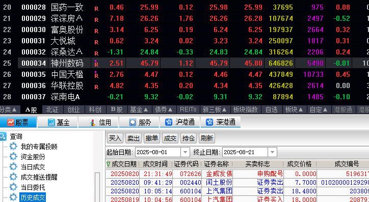Expand the 基金▲ market category tab
The image size is (369, 202).
coord(139,109)
